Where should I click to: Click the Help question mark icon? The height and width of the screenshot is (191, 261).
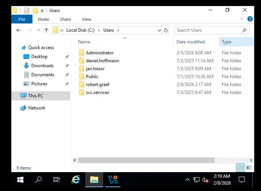coord(250,19)
